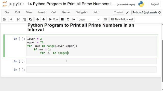This screenshot has height=91, width=163.
Task: Click the Python logo icon
Action: pyautogui.click(x=141, y=4)
